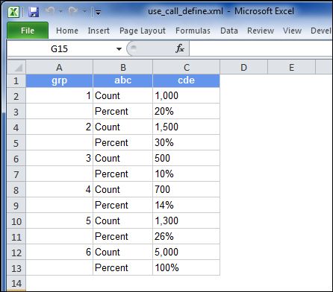The image size is (333, 292).
Task: Select the grp cell with value 2
Action: point(59,127)
